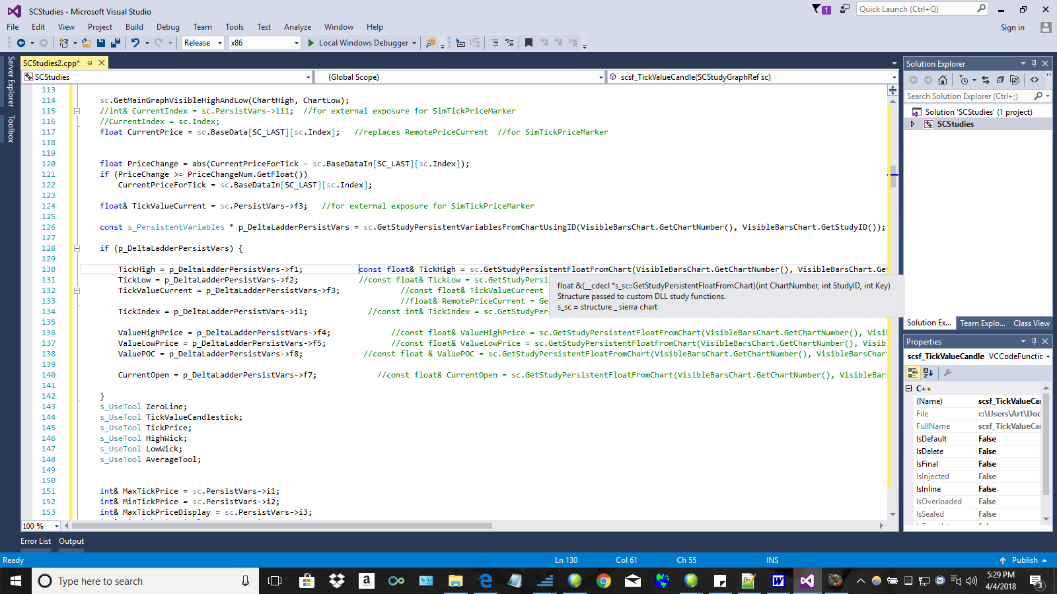The image size is (1057, 594).
Task: Open the Build menu
Action: point(134,27)
